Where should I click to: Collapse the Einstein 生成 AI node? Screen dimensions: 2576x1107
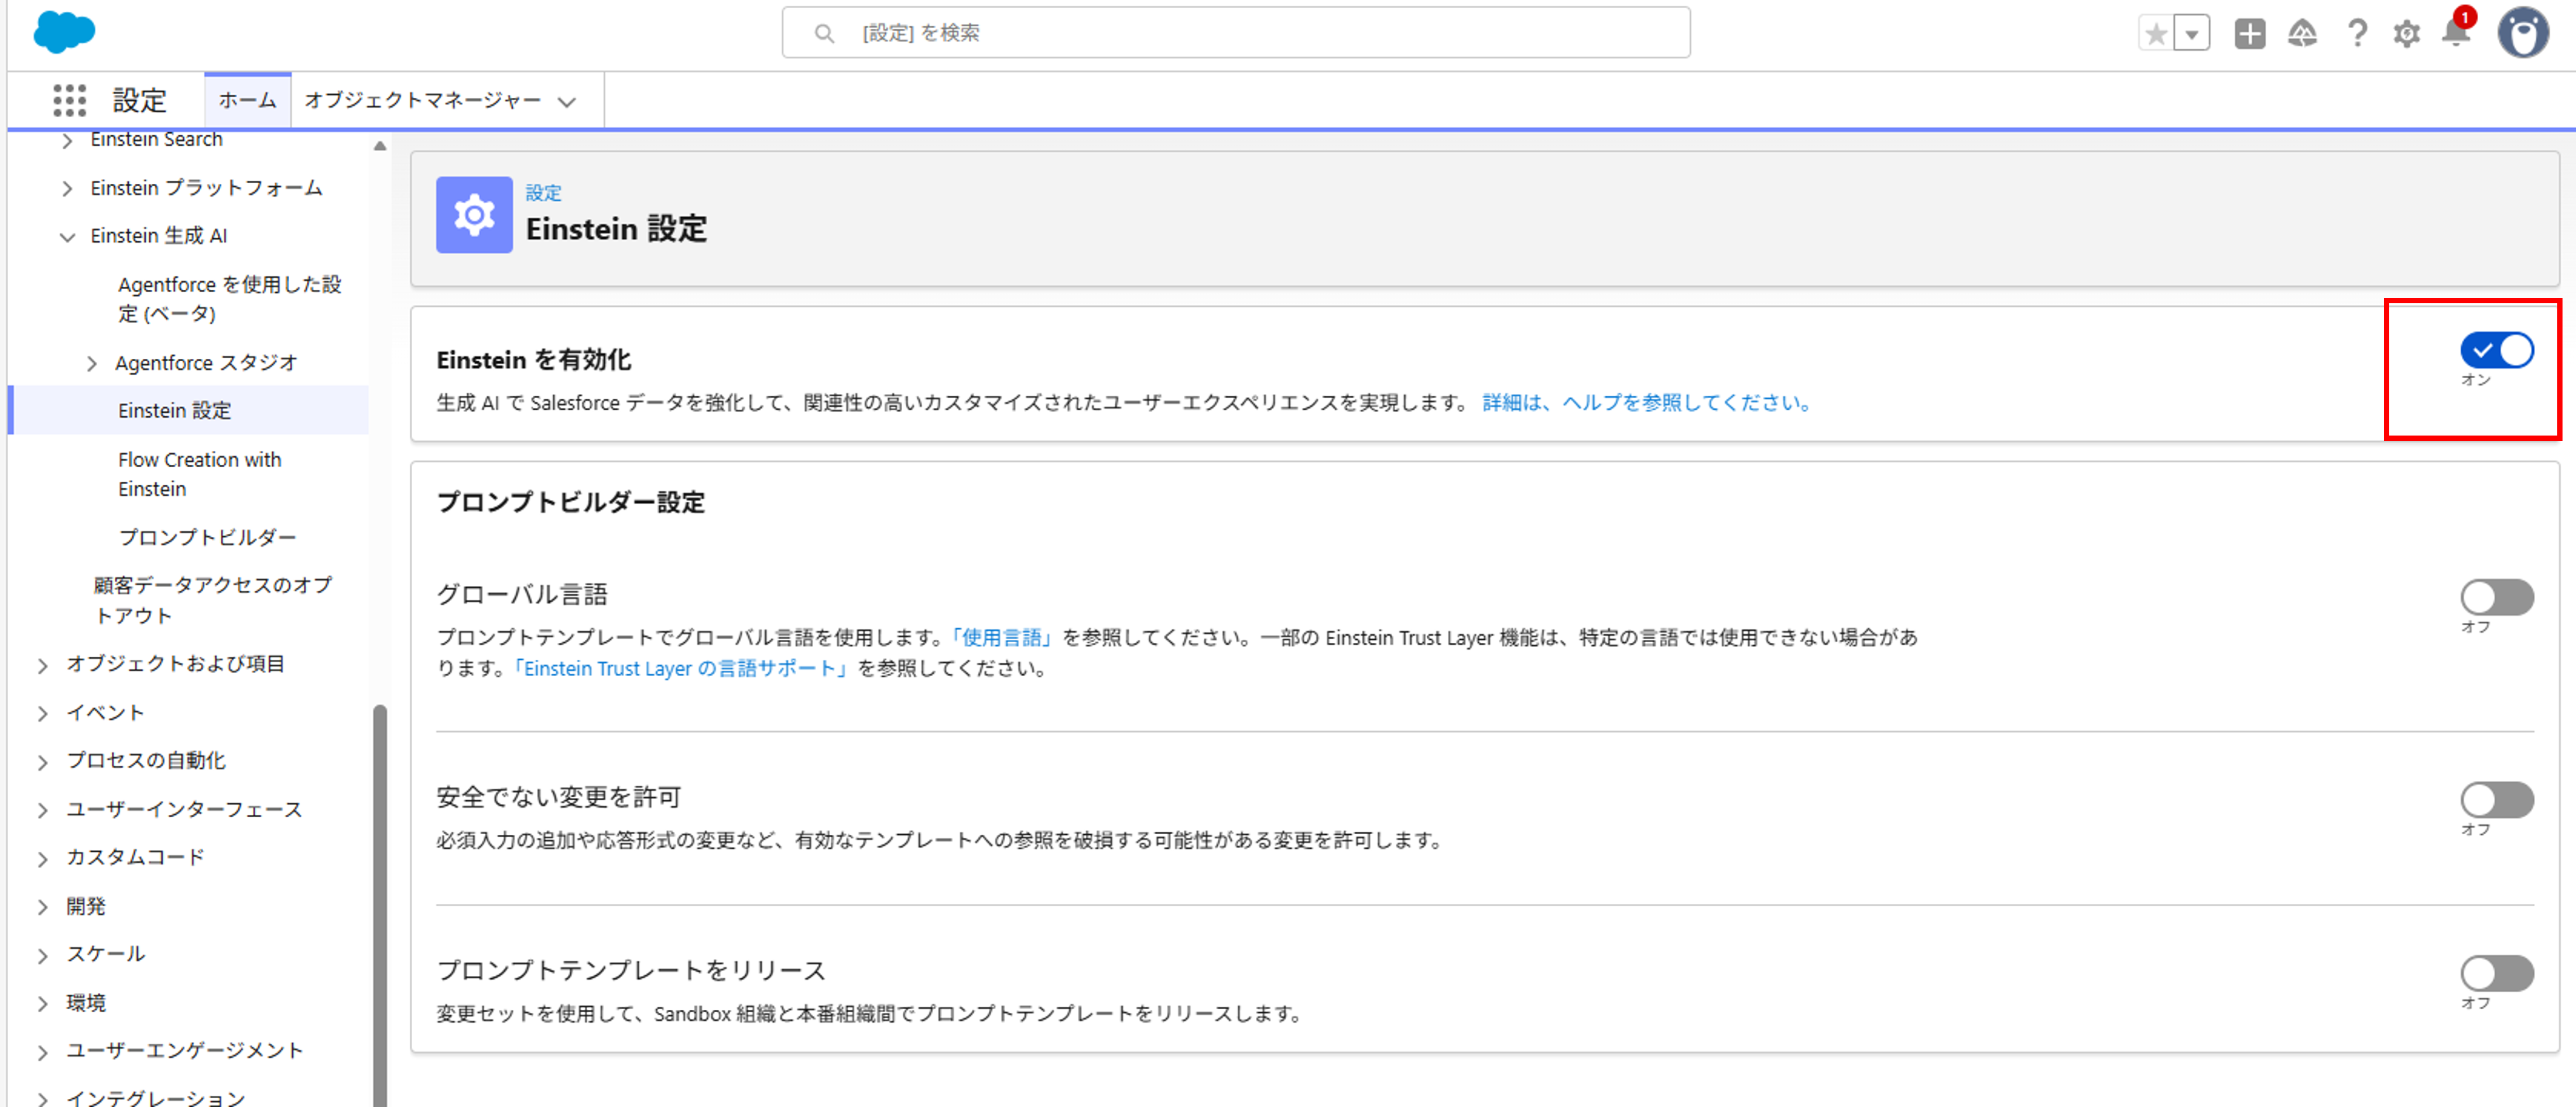(67, 237)
